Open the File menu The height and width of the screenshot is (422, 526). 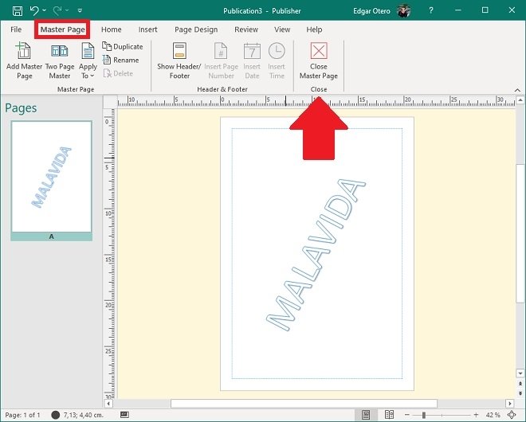(x=16, y=29)
